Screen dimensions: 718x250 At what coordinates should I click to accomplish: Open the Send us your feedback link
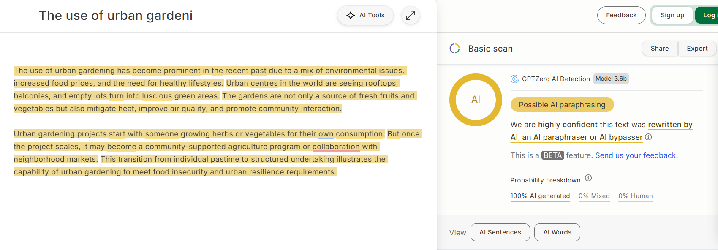pyautogui.click(x=636, y=155)
